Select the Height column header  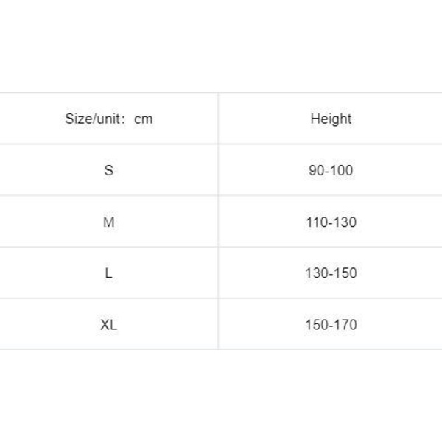pos(331,119)
